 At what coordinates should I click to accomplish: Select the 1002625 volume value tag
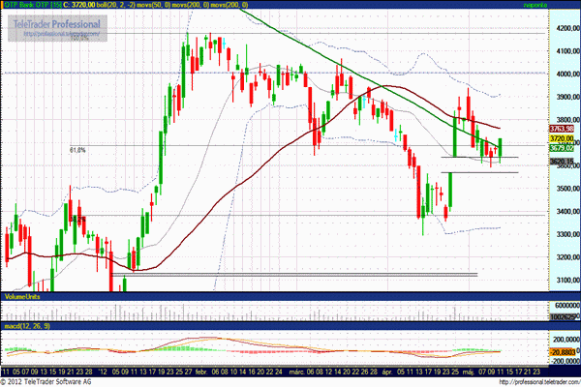click(562, 317)
